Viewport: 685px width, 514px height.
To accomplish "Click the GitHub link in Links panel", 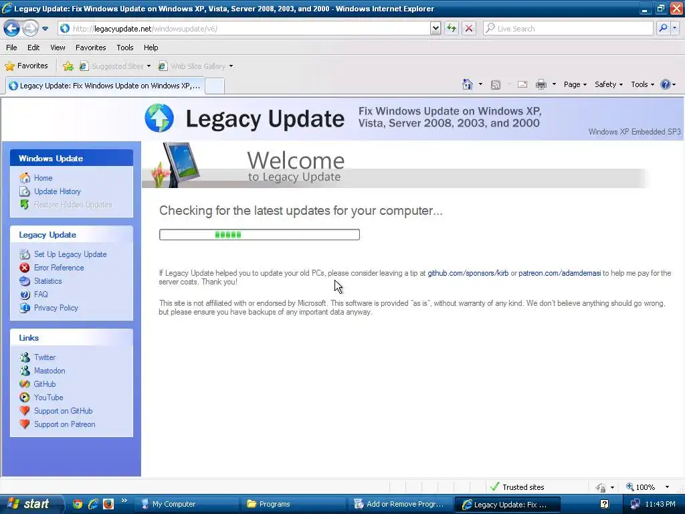I will [x=45, y=384].
